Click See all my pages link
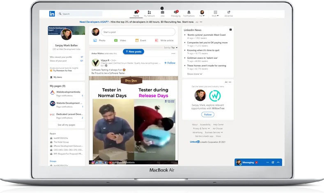The height and width of the screenshot is (193, 324). click(x=66, y=125)
